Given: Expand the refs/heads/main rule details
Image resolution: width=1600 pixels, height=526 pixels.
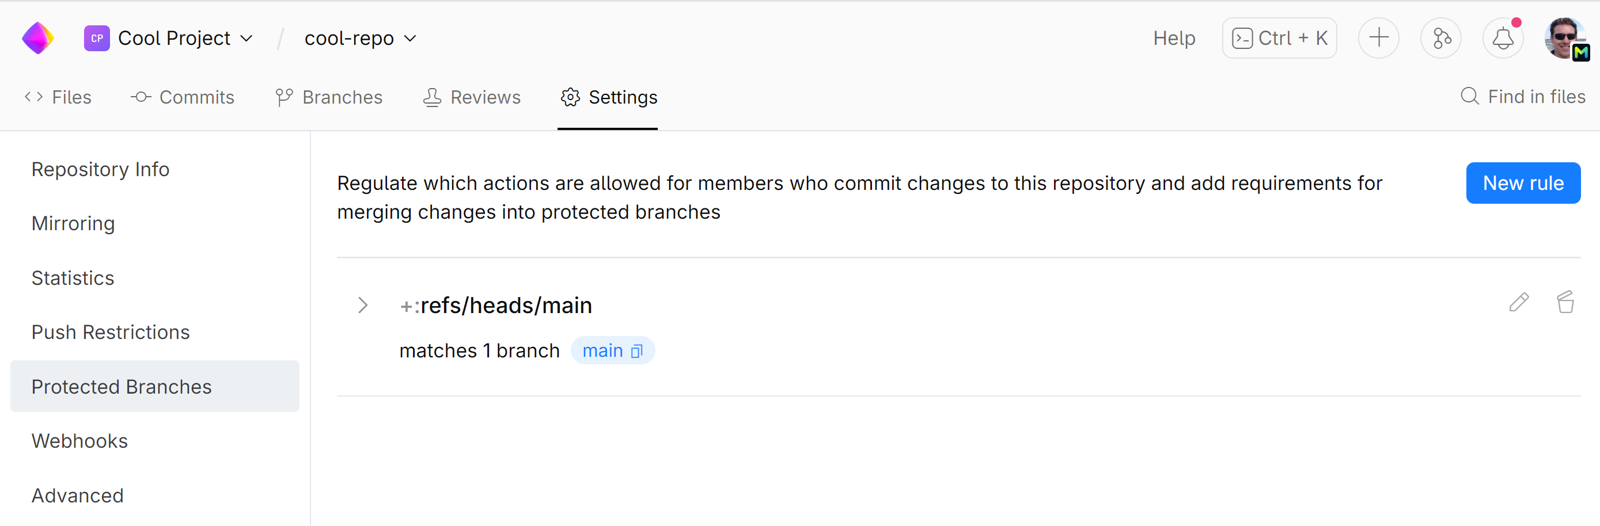Looking at the screenshot, I should point(363,305).
